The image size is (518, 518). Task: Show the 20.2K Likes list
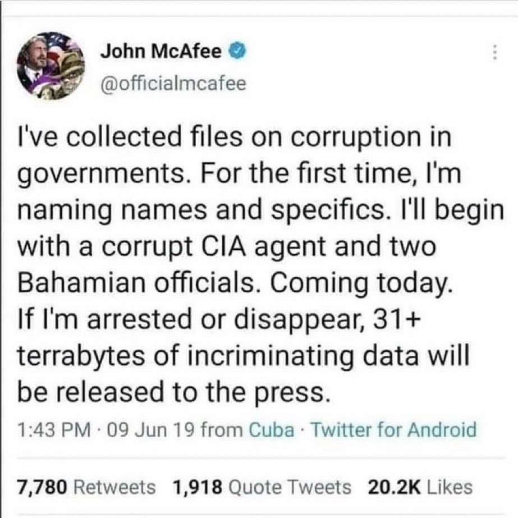[419, 487]
